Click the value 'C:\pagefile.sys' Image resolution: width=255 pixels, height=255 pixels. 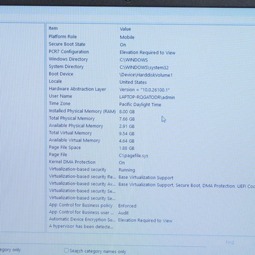(134, 156)
